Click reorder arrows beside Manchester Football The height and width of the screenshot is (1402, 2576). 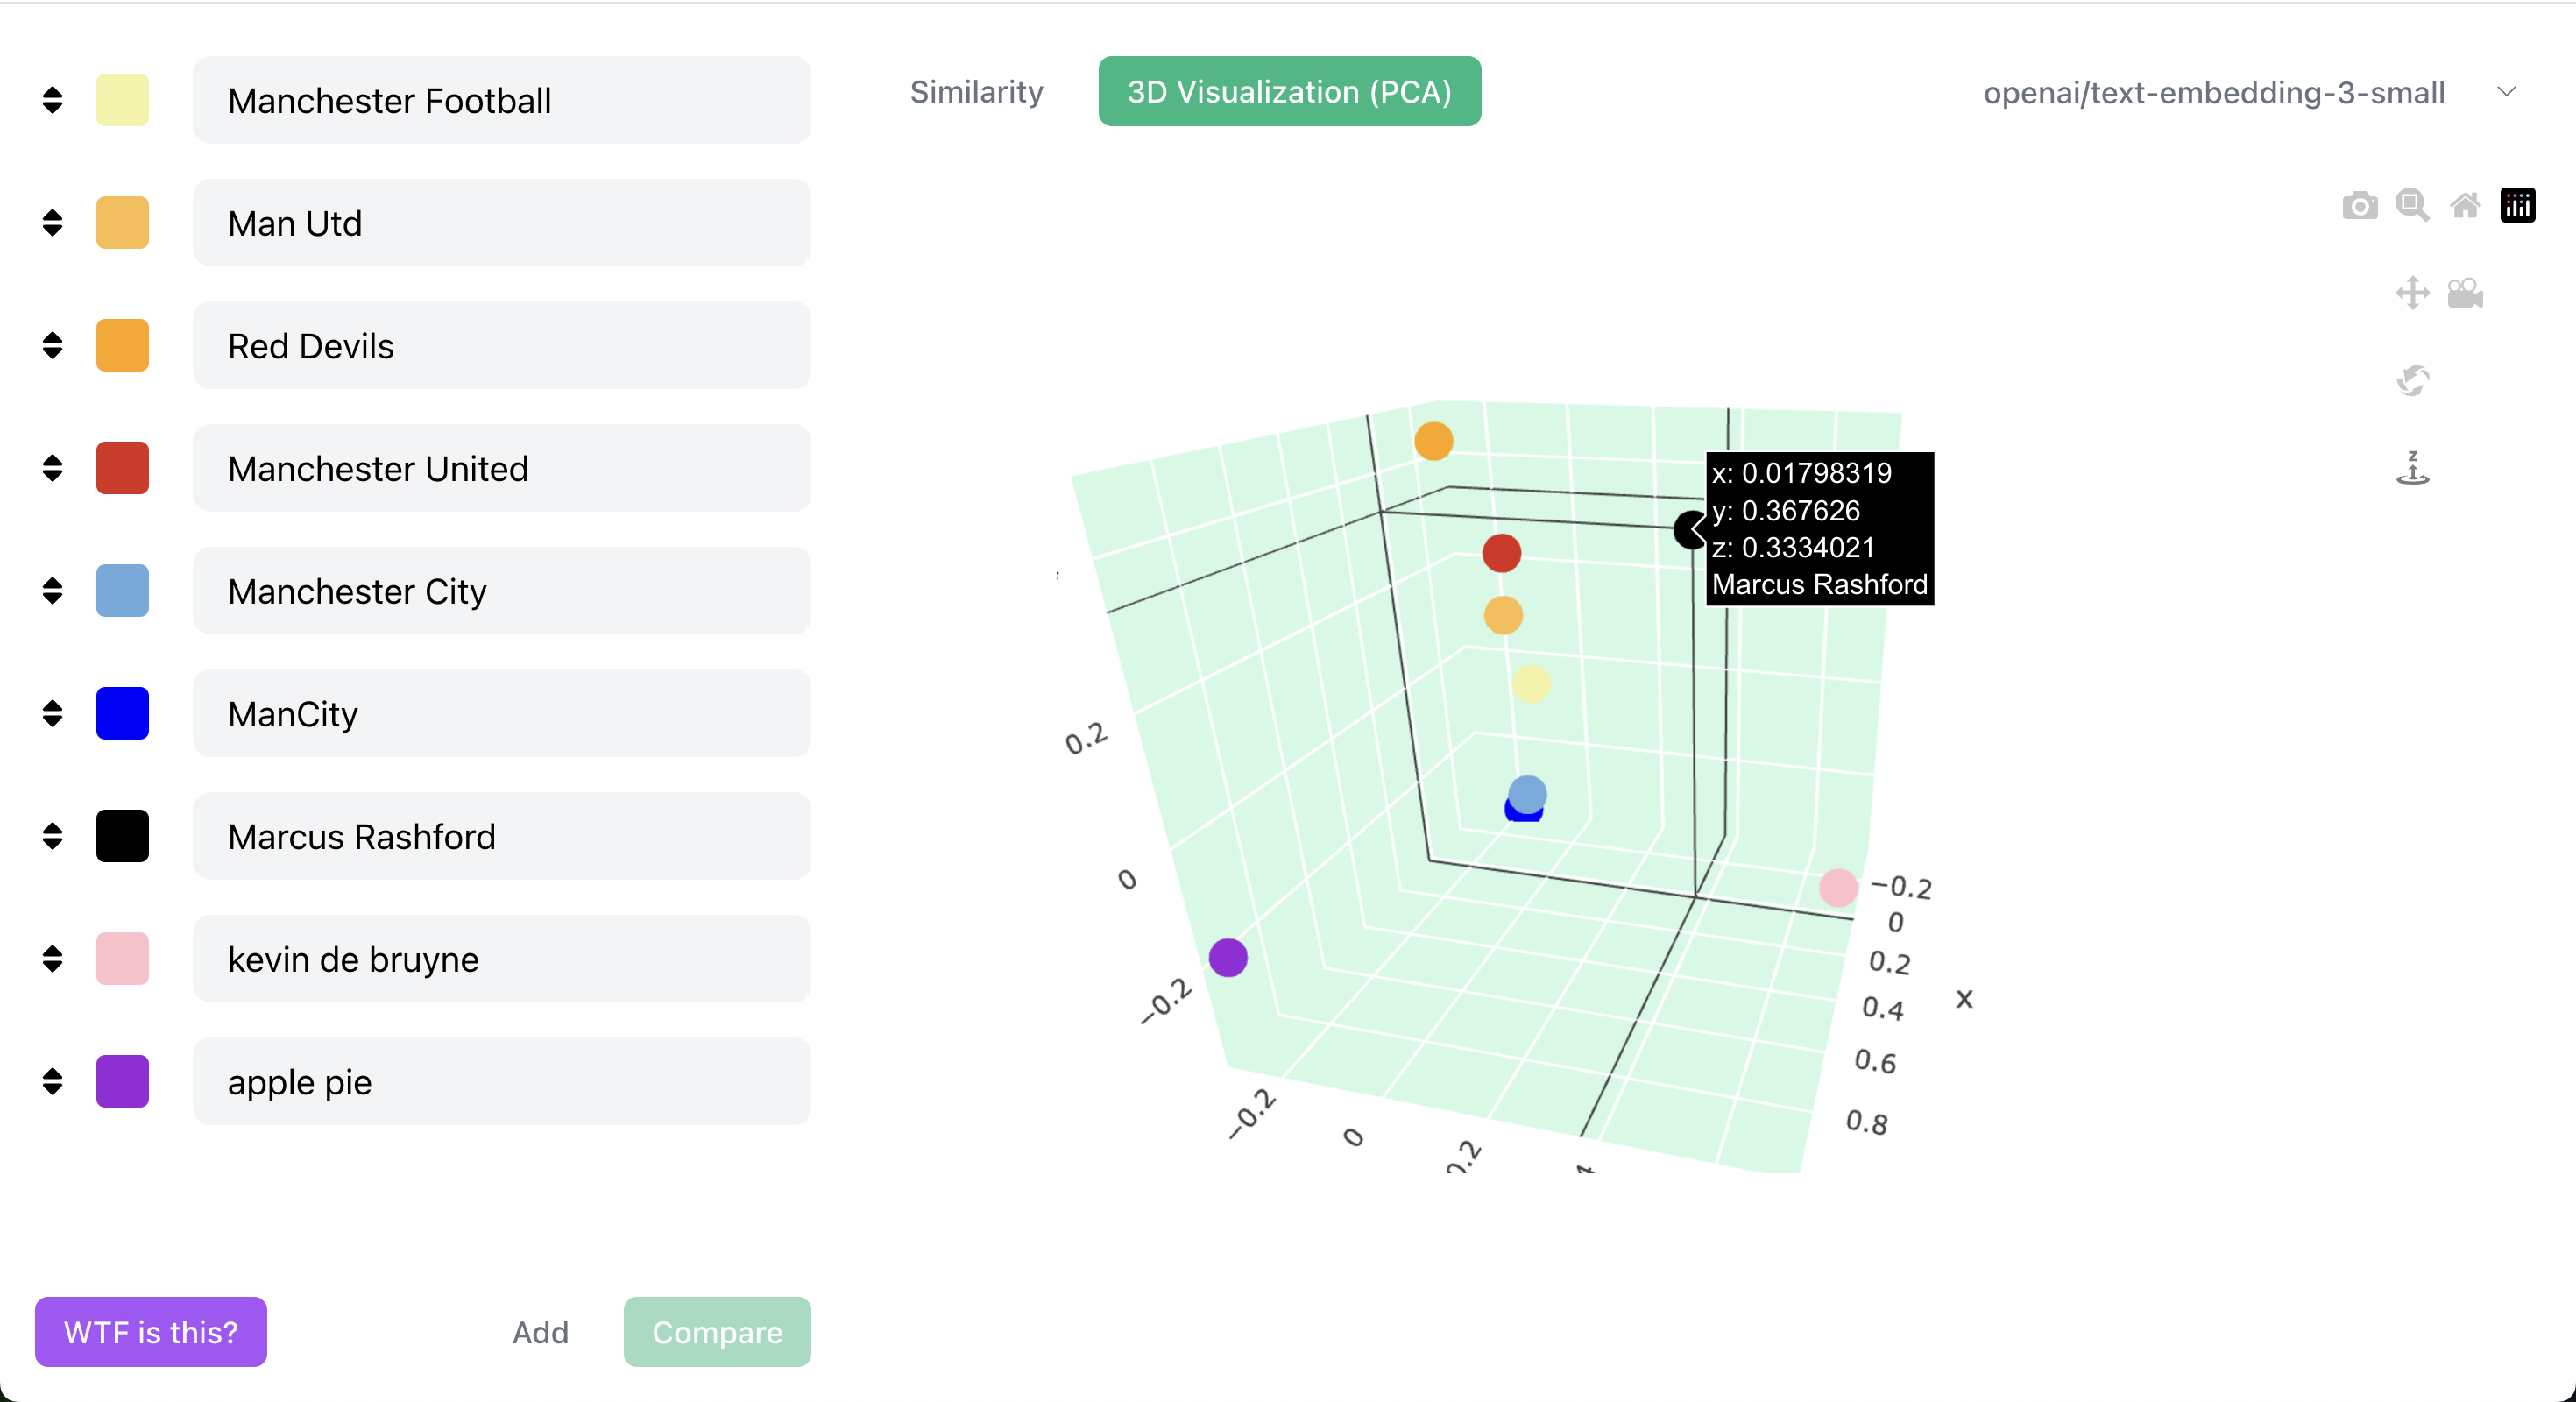(53, 100)
